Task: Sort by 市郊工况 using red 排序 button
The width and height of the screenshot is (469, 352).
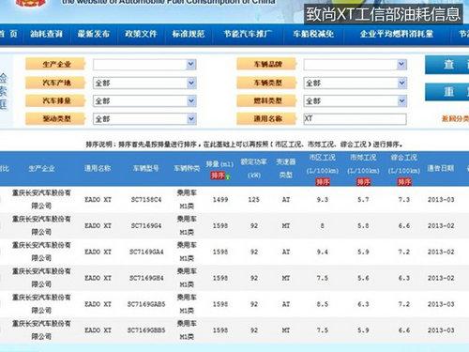Action: [363, 182]
